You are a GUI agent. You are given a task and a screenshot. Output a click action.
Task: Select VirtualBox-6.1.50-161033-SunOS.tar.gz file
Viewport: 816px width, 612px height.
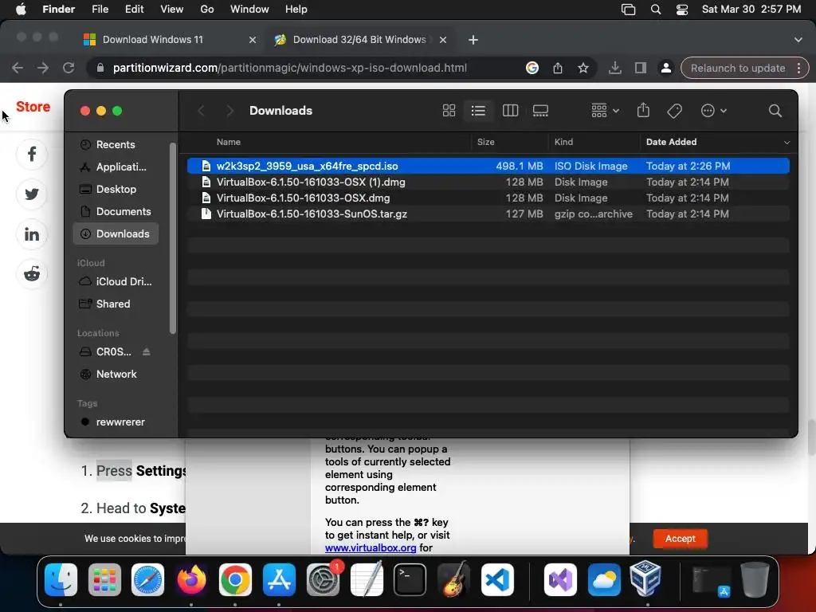click(x=488, y=214)
